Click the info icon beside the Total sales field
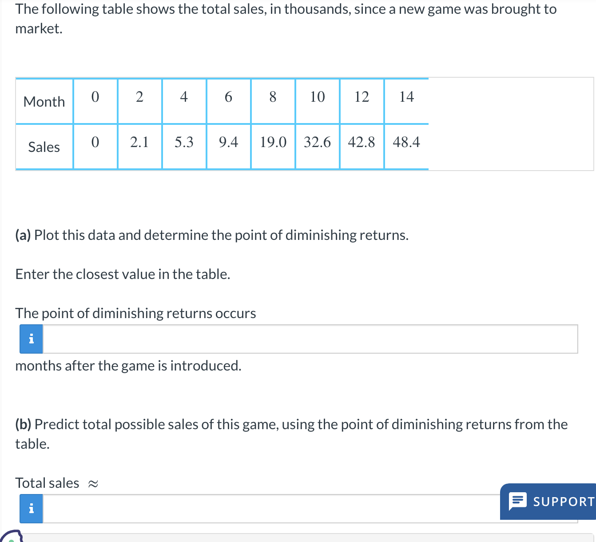This screenshot has height=542, width=596. point(31,508)
